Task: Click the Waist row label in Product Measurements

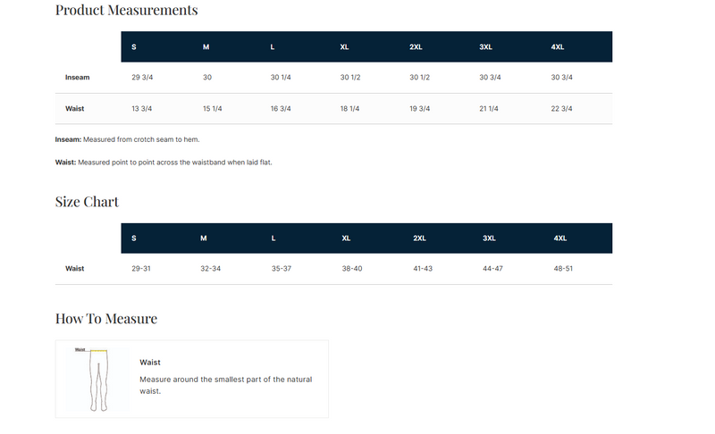Action: pos(74,109)
